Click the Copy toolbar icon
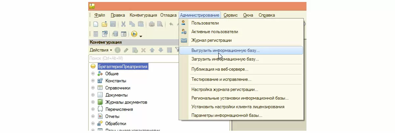395x133 pixels. coord(132,24)
